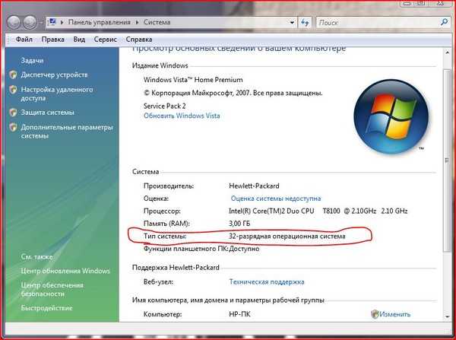Click Обновить Windows Vista link

tap(182, 116)
